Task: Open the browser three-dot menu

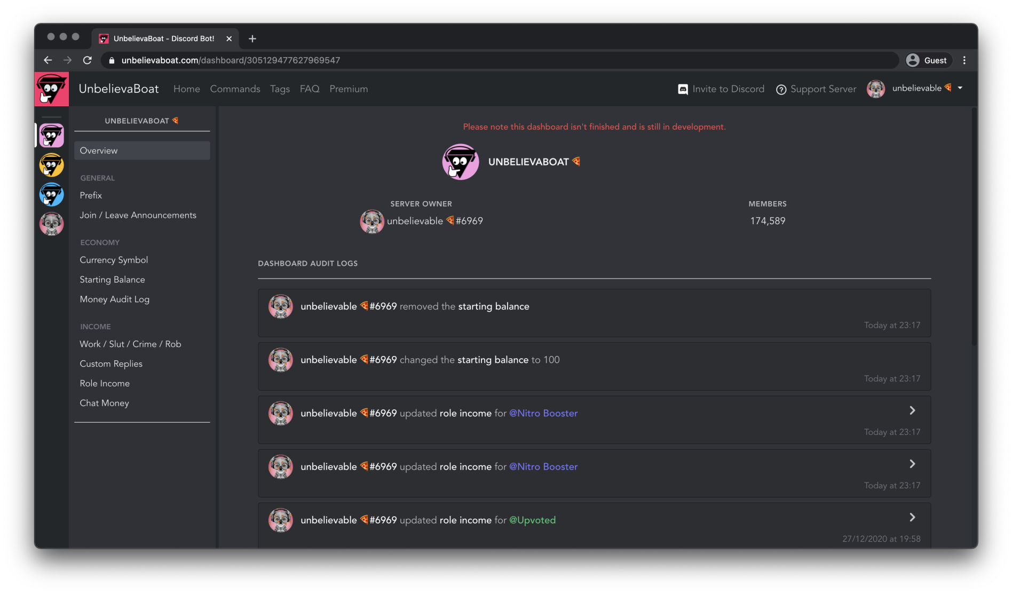Action: 964,60
